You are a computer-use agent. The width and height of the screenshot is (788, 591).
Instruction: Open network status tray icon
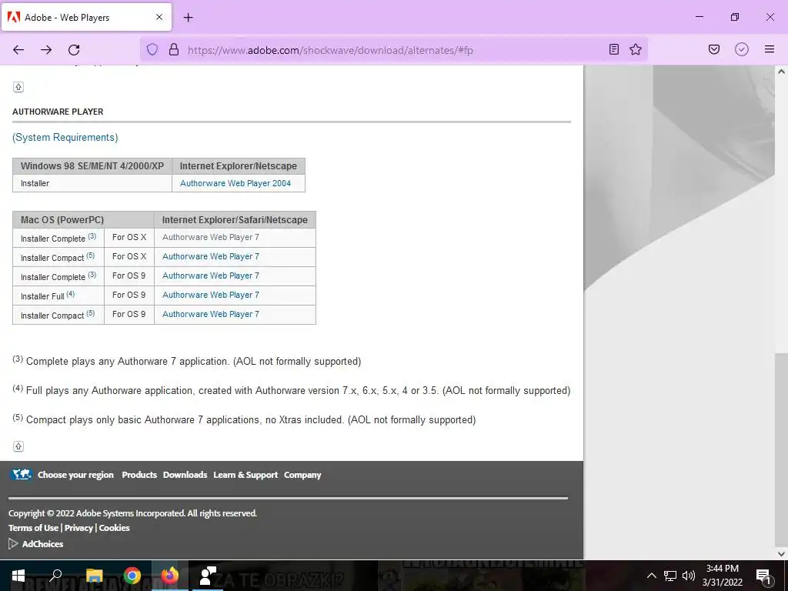(670, 576)
